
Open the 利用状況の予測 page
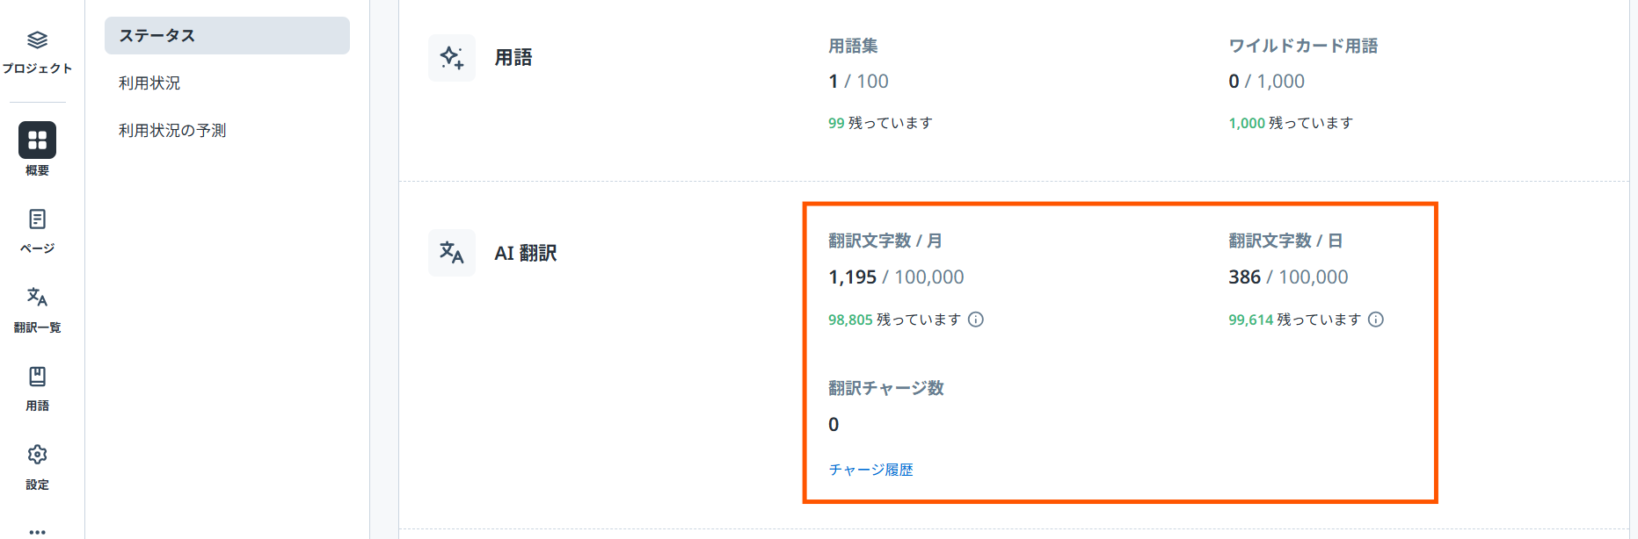point(170,129)
